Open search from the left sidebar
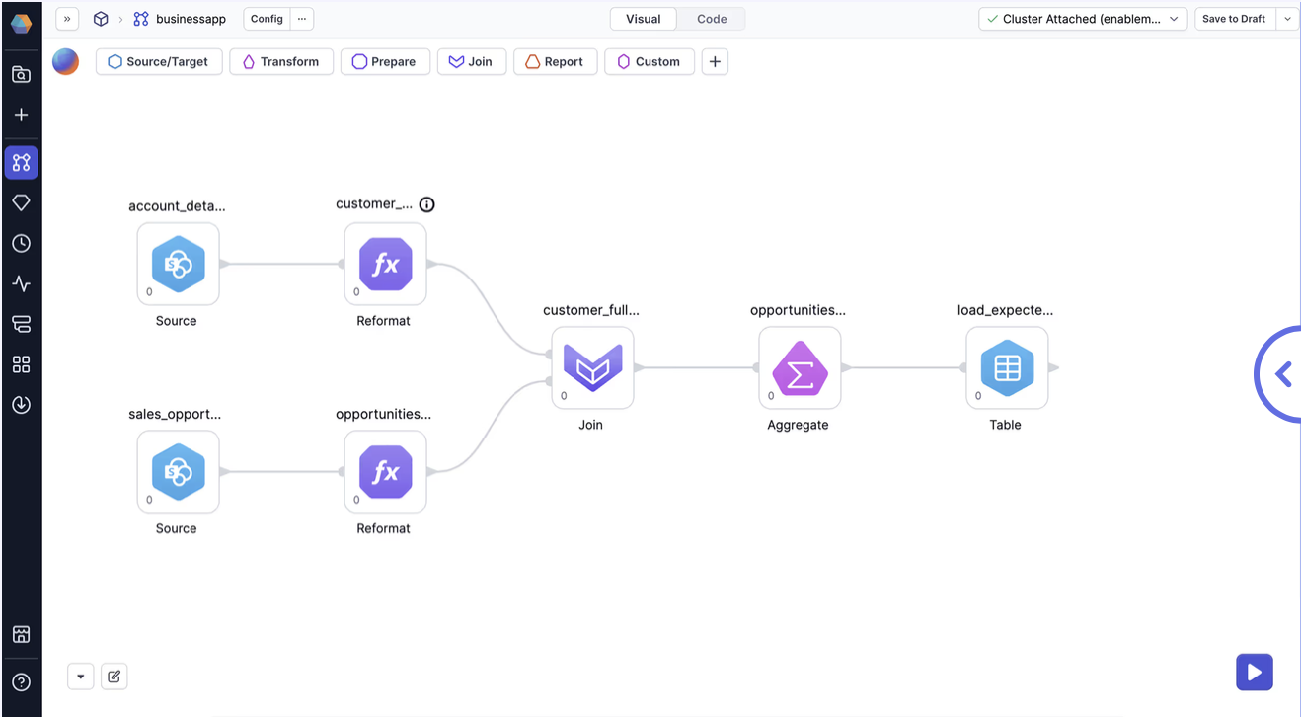The width and height of the screenshot is (1301, 717). 21,74
